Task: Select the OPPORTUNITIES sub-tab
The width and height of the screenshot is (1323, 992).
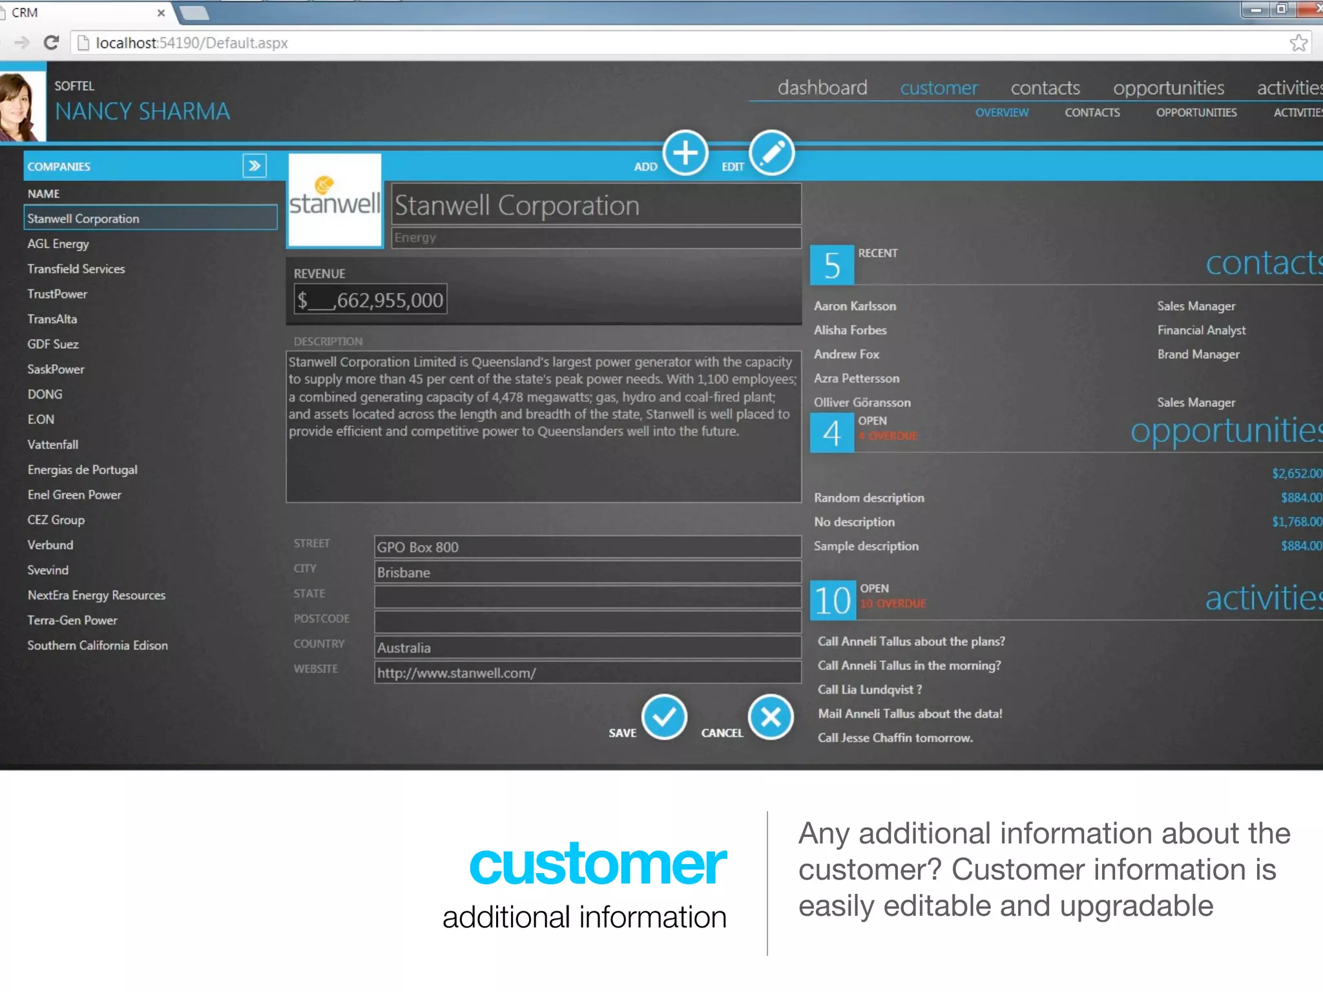Action: coord(1196,112)
